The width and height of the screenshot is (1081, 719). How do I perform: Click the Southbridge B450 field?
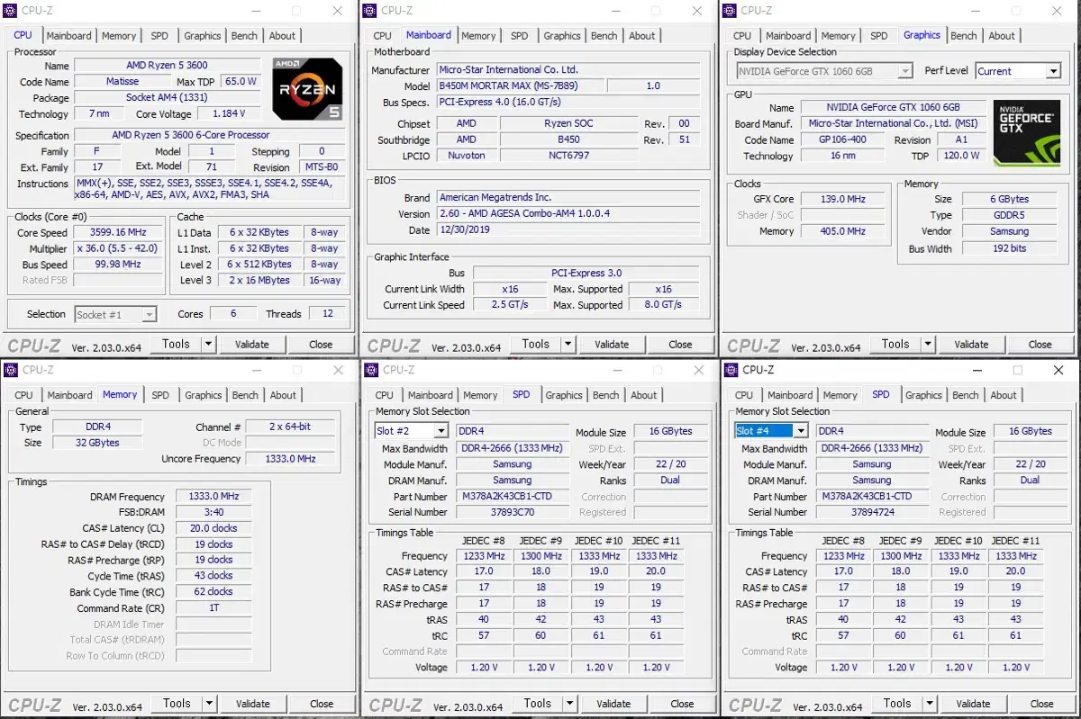click(568, 139)
